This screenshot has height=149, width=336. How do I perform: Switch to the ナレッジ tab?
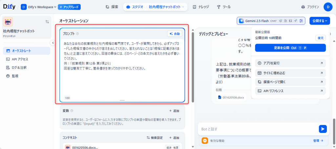click(201, 7)
